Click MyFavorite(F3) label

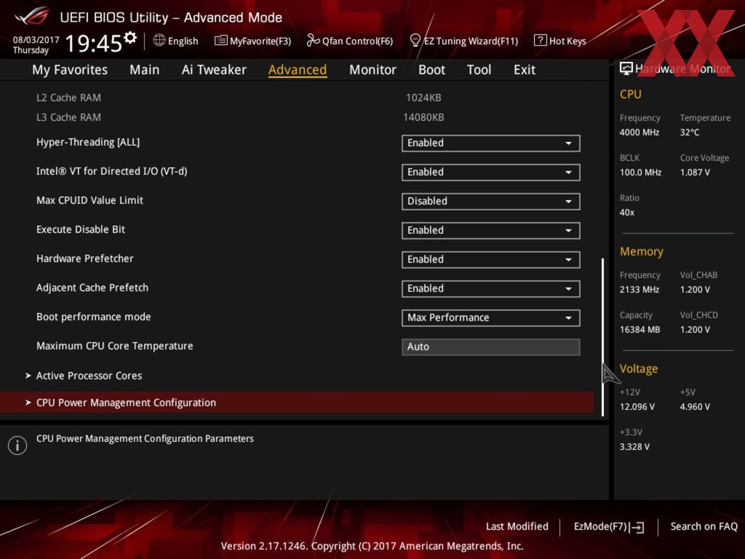point(260,41)
